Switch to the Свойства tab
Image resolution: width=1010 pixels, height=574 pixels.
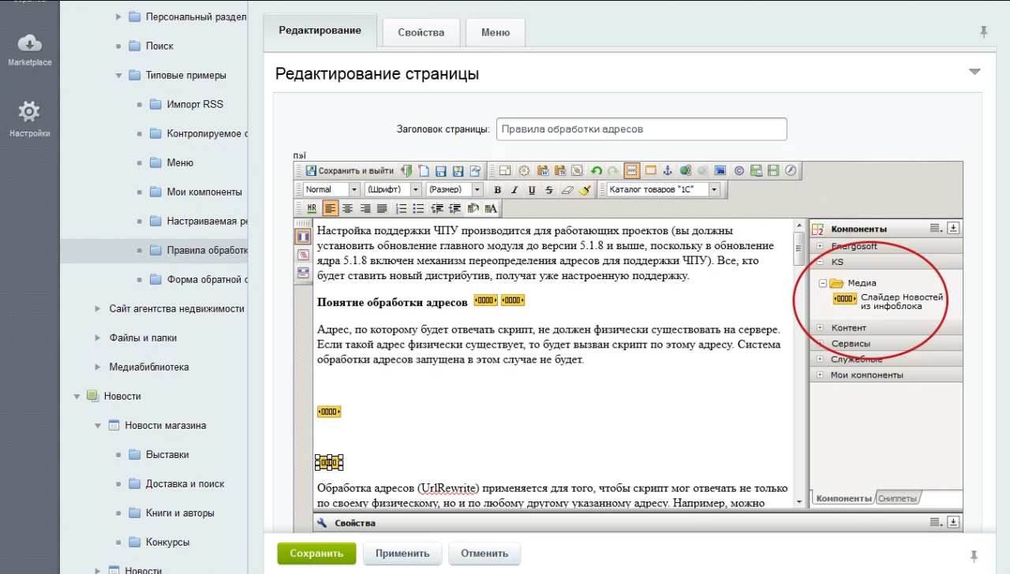(x=421, y=32)
